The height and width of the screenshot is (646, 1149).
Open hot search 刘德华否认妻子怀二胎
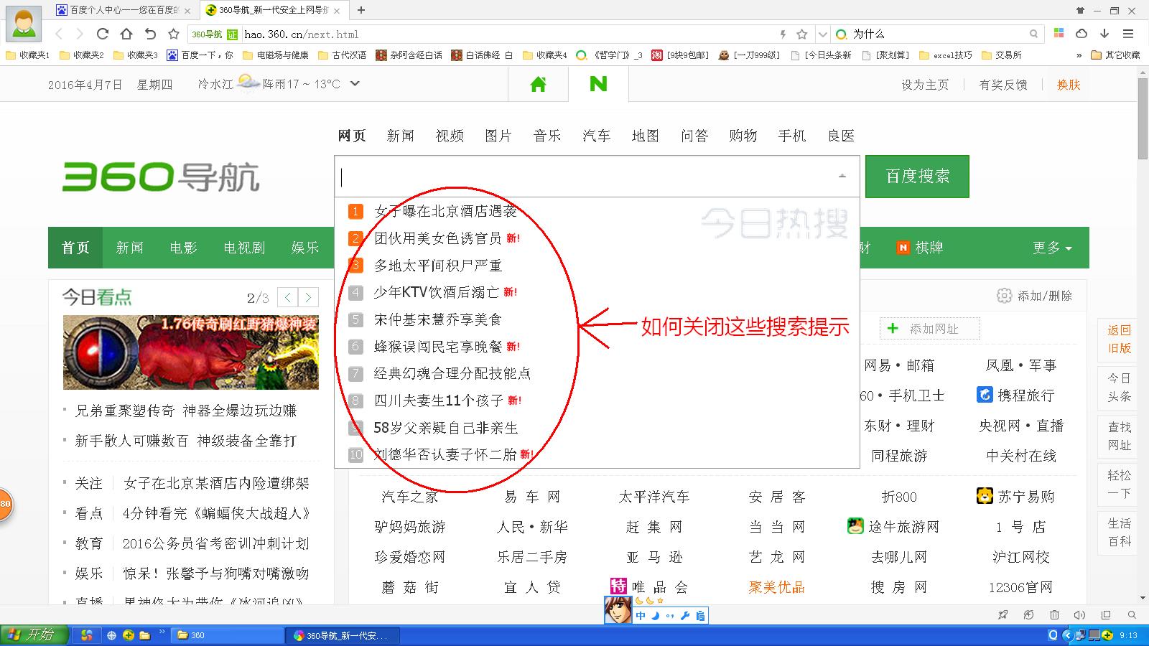tap(445, 454)
